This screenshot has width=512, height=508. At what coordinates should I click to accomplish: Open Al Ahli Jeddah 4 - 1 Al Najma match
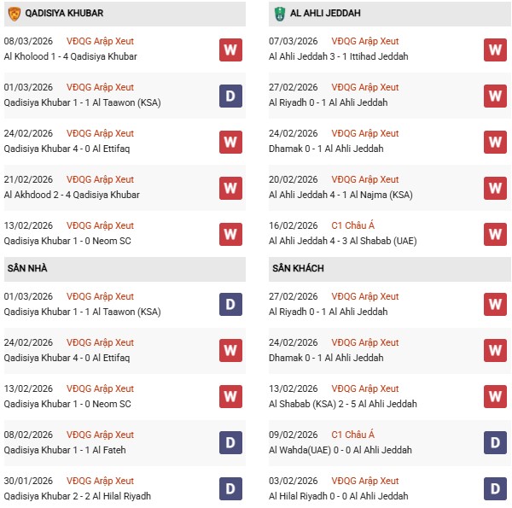[340, 195]
